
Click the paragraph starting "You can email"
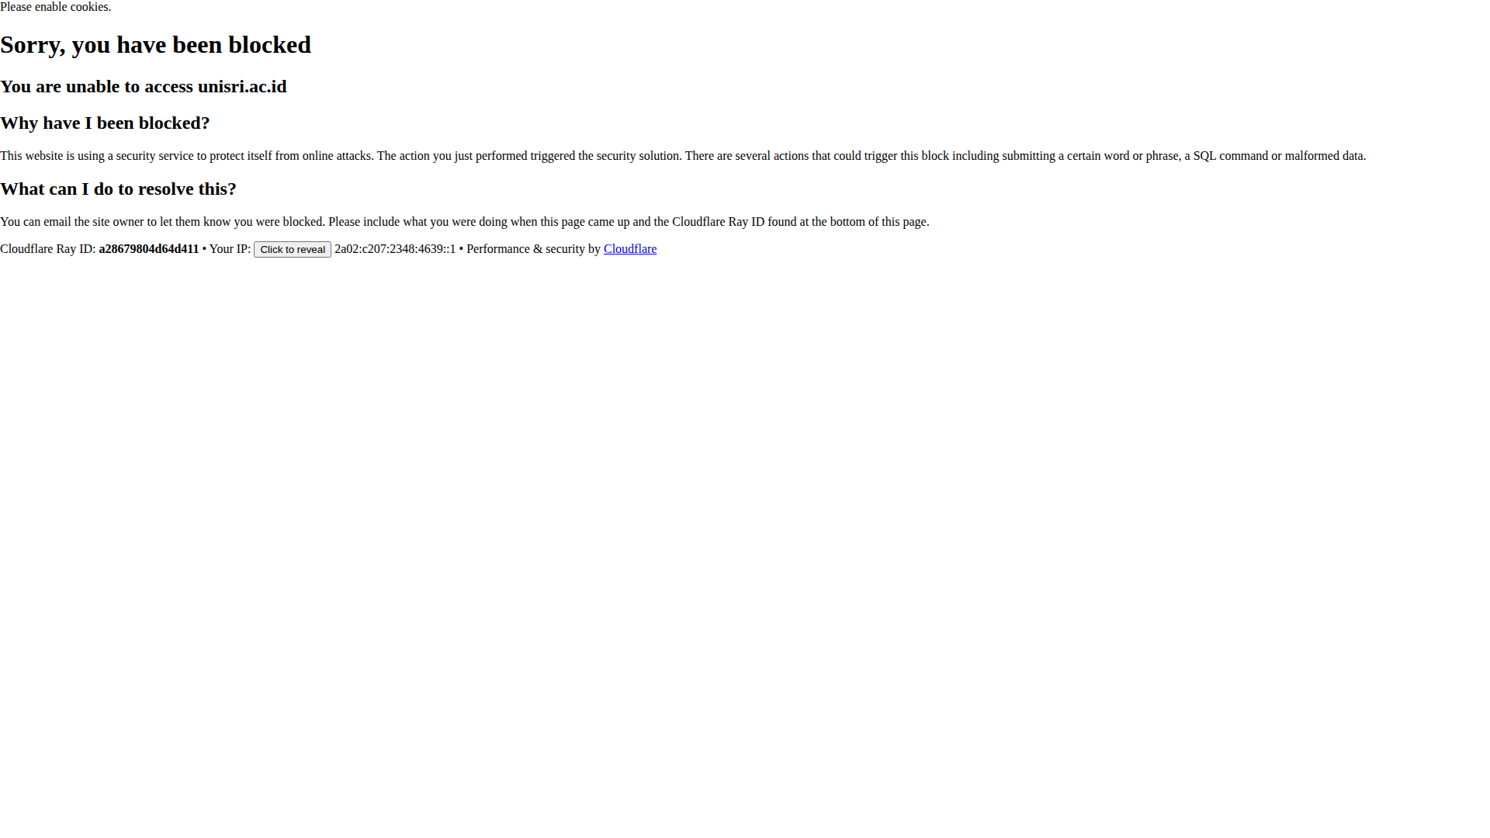(x=465, y=222)
